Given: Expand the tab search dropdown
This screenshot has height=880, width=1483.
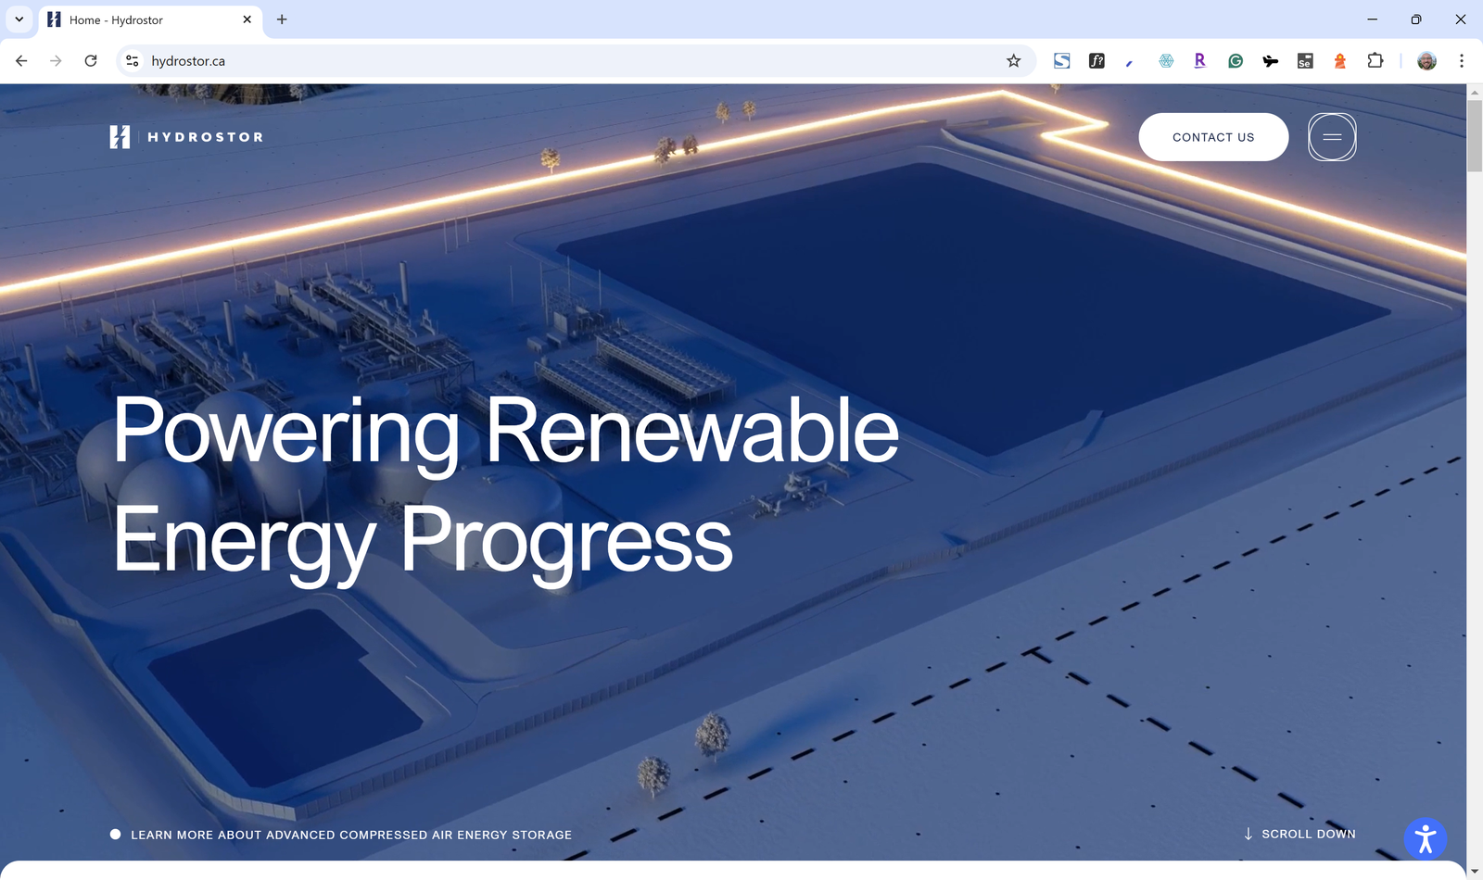Looking at the screenshot, I should [x=19, y=19].
